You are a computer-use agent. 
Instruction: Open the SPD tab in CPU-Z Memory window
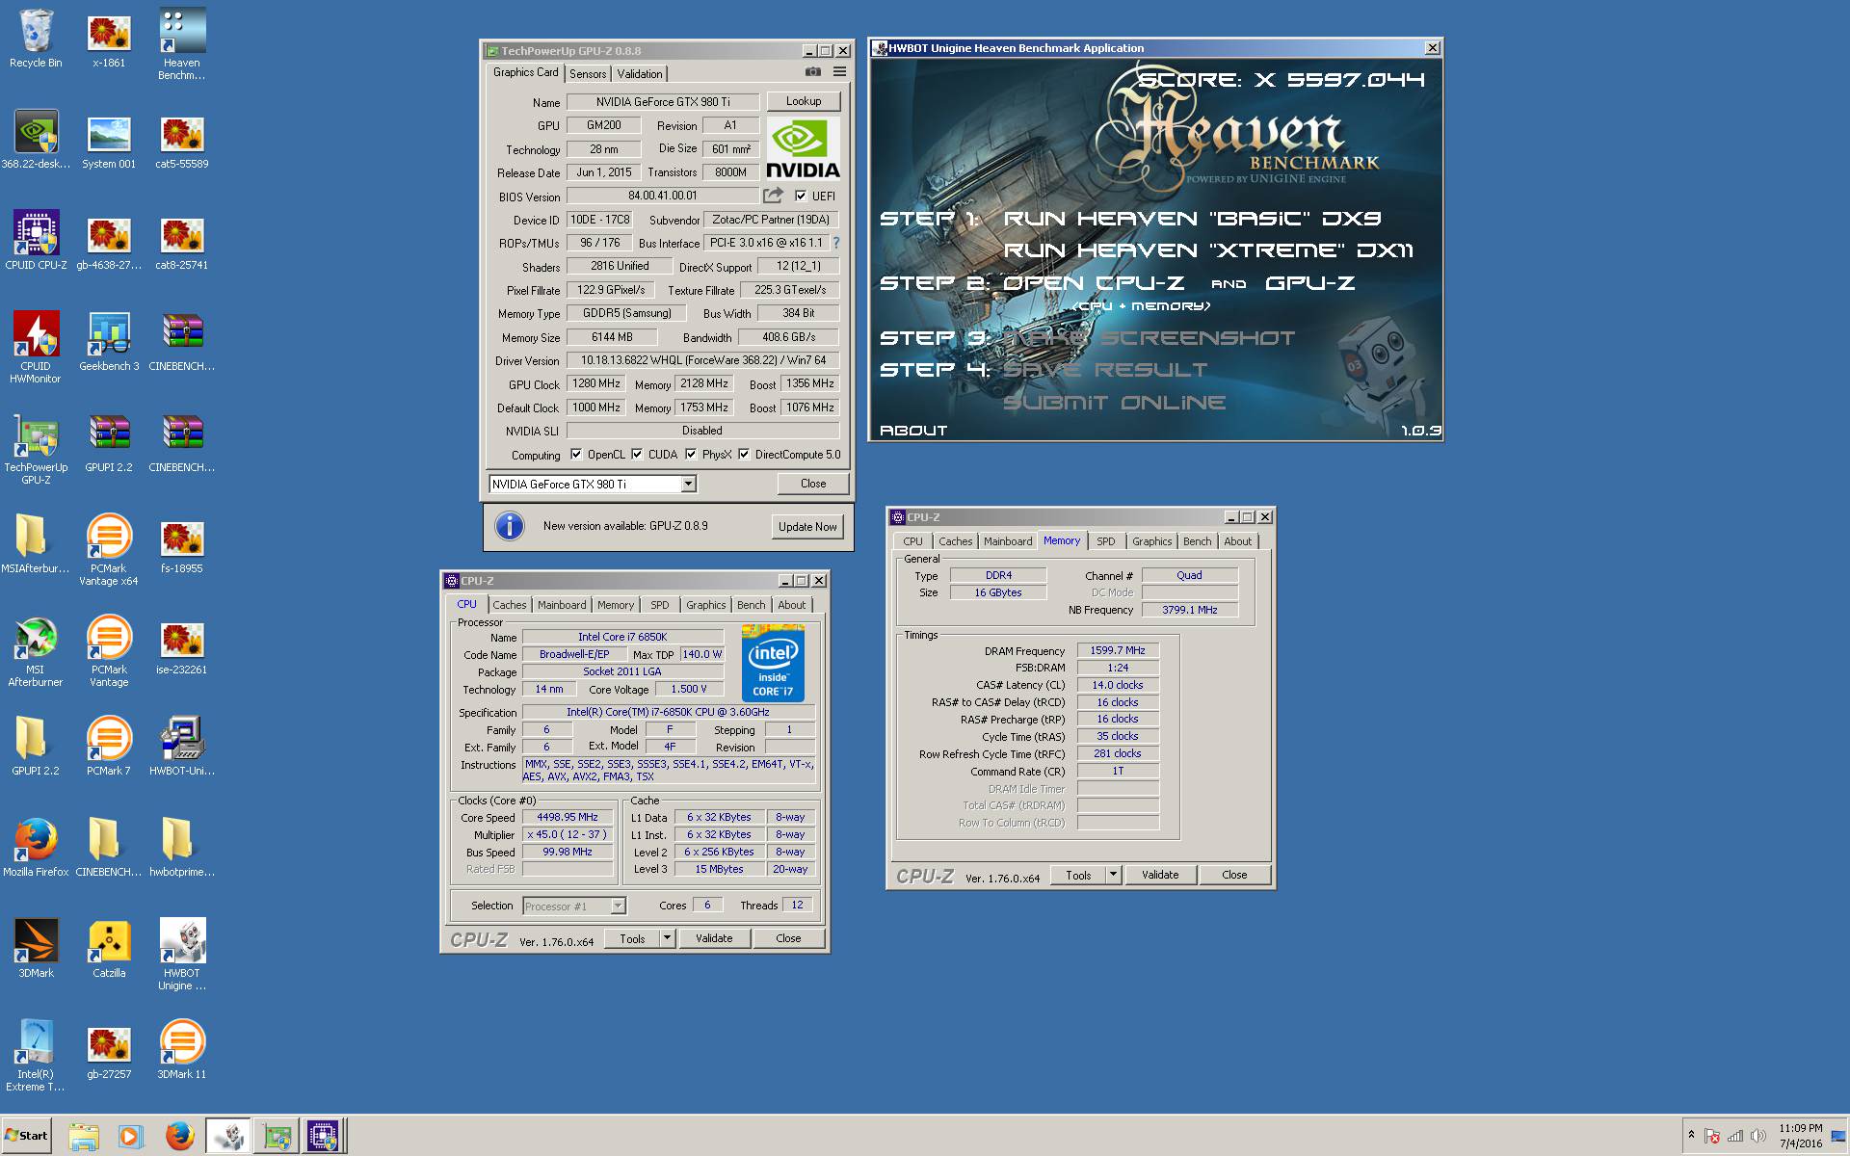tap(1106, 541)
